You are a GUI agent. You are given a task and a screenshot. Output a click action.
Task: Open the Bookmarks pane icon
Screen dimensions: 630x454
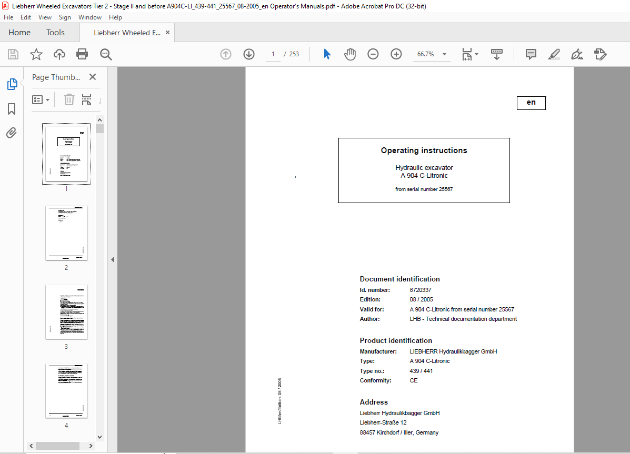point(12,109)
